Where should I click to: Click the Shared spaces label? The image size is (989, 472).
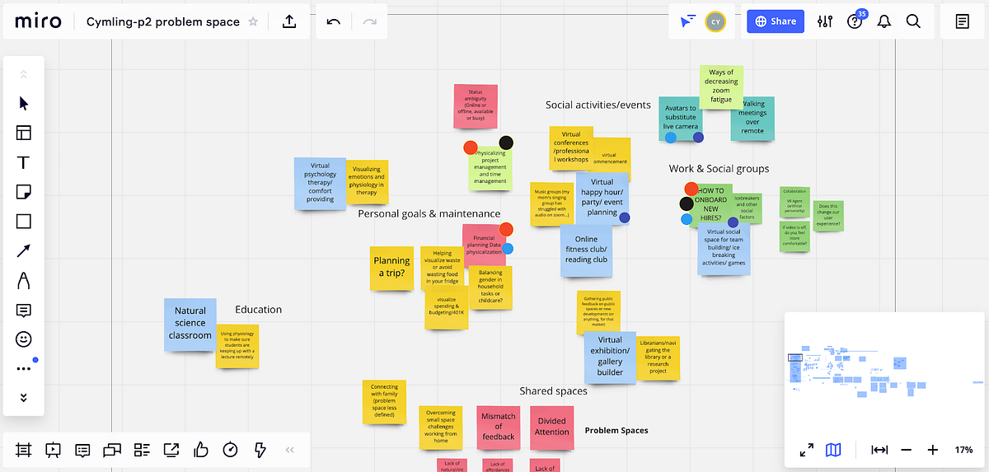pos(553,391)
